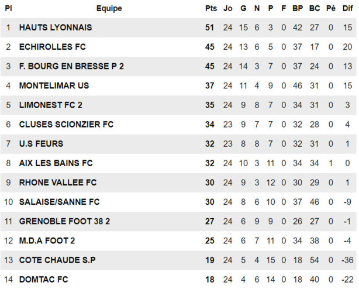The image size is (359, 289).
Task: Open DOMTAC FC team entry
Action: tap(43, 279)
